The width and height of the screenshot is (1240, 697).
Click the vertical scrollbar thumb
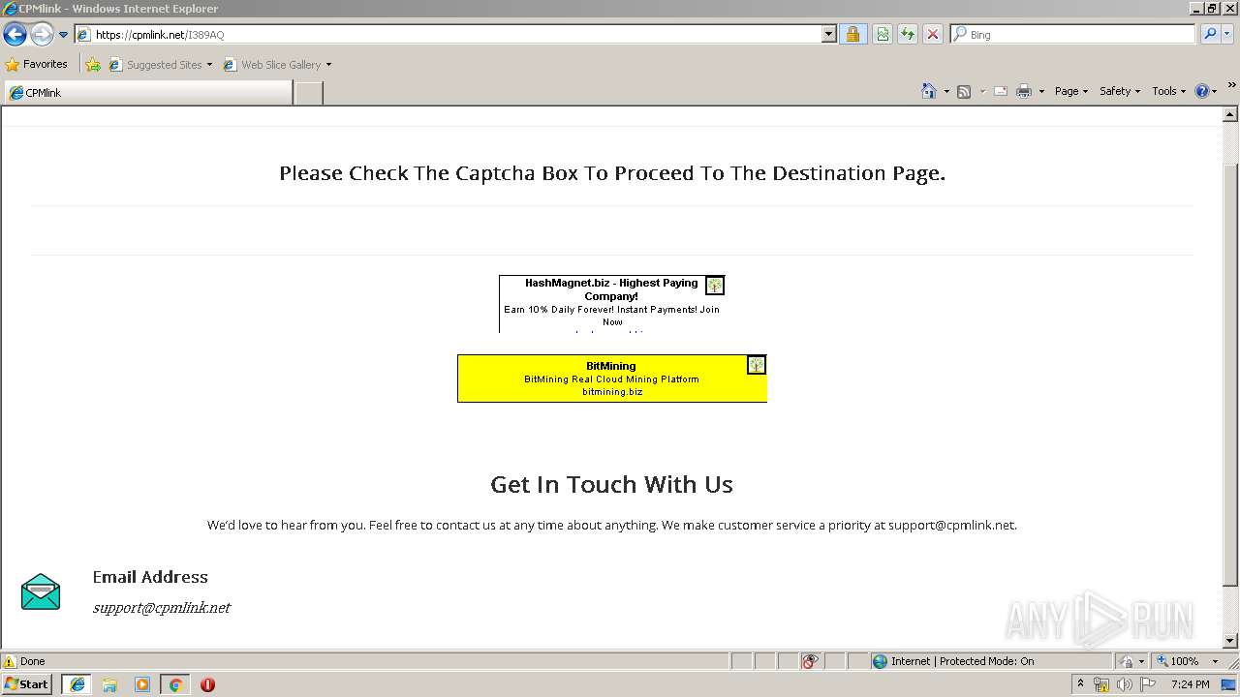pyautogui.click(x=1230, y=376)
